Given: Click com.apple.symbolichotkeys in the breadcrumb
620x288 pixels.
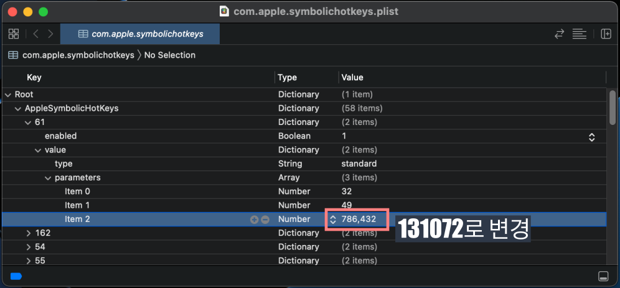Looking at the screenshot, I should (x=78, y=55).
